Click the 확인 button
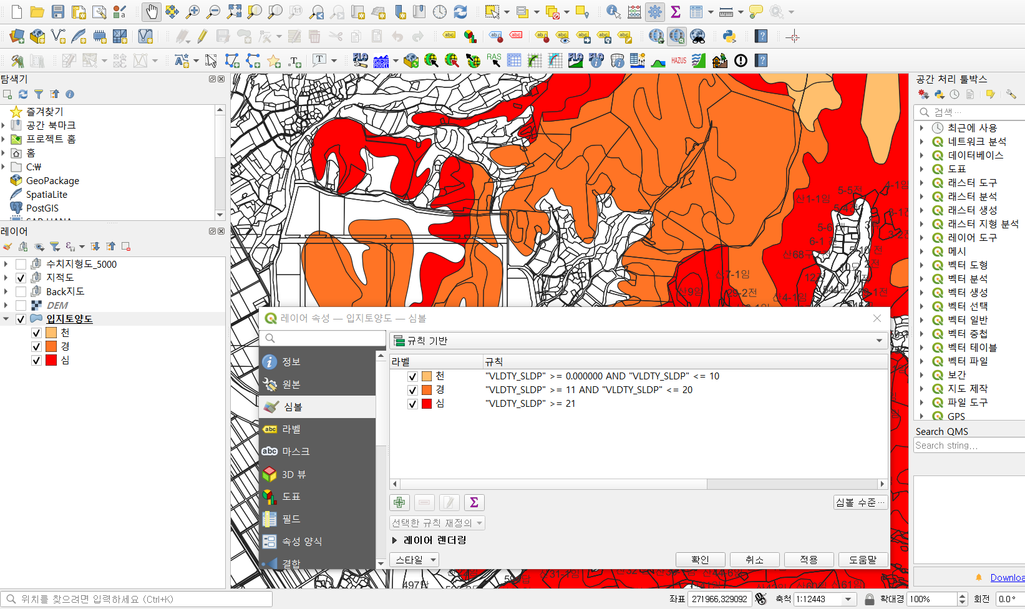This screenshot has height=609, width=1025. [701, 560]
